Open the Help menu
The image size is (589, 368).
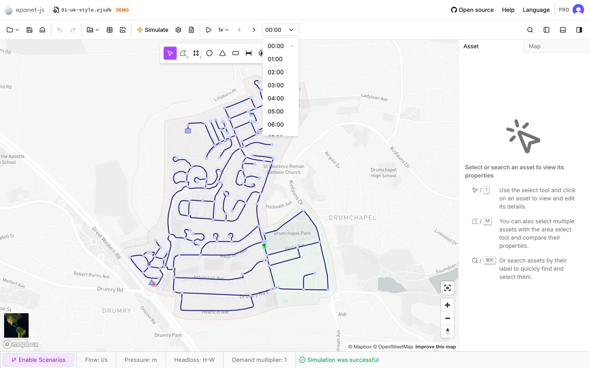(508, 10)
